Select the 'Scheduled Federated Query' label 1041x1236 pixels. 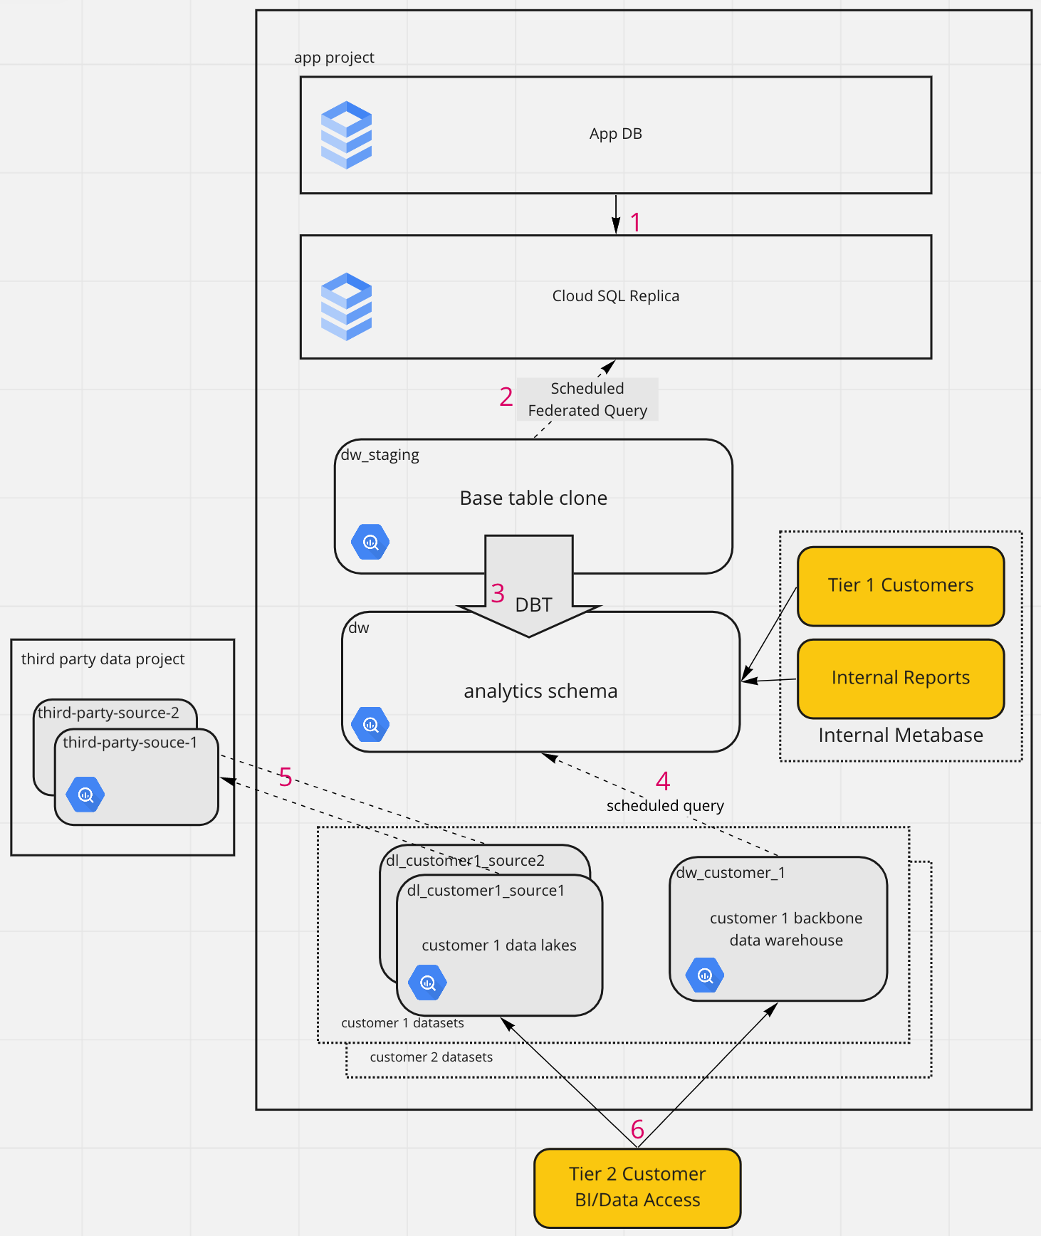point(587,399)
